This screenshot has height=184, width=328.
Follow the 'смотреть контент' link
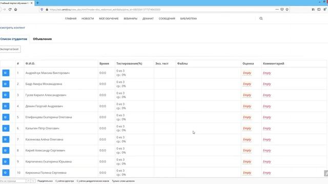click(x=12, y=28)
